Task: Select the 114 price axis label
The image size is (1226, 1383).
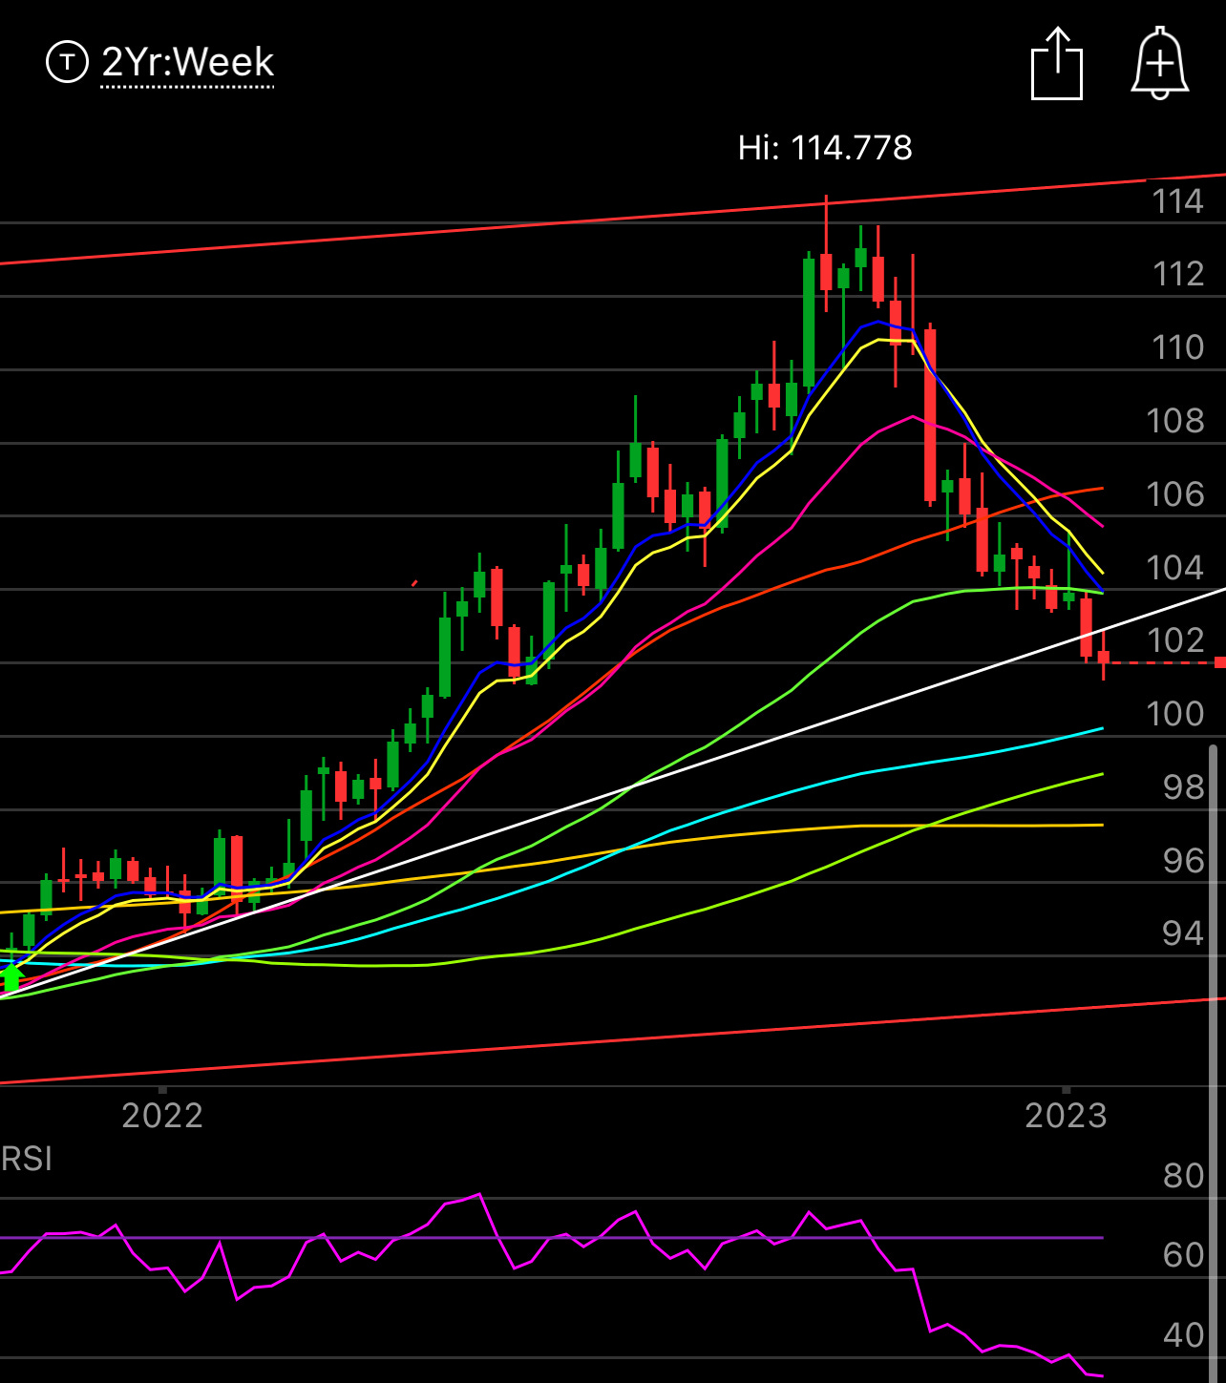Action: pyautogui.click(x=1177, y=201)
